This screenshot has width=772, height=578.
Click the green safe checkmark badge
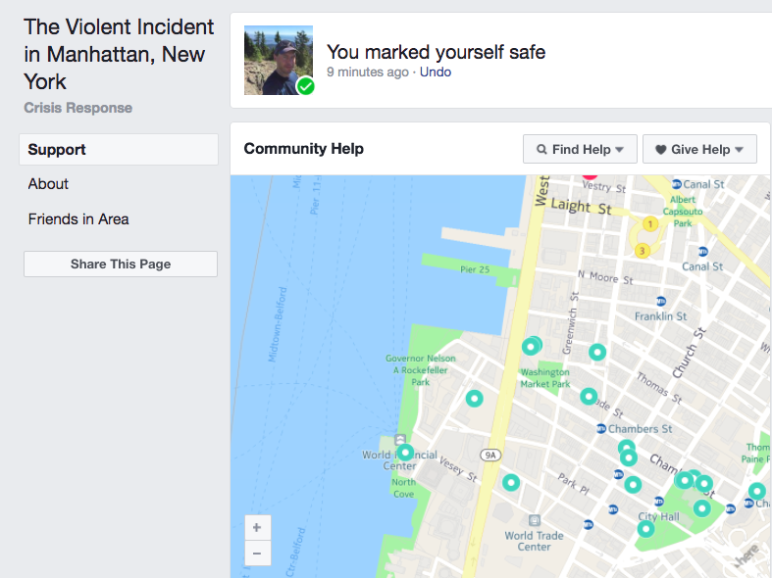tap(306, 87)
